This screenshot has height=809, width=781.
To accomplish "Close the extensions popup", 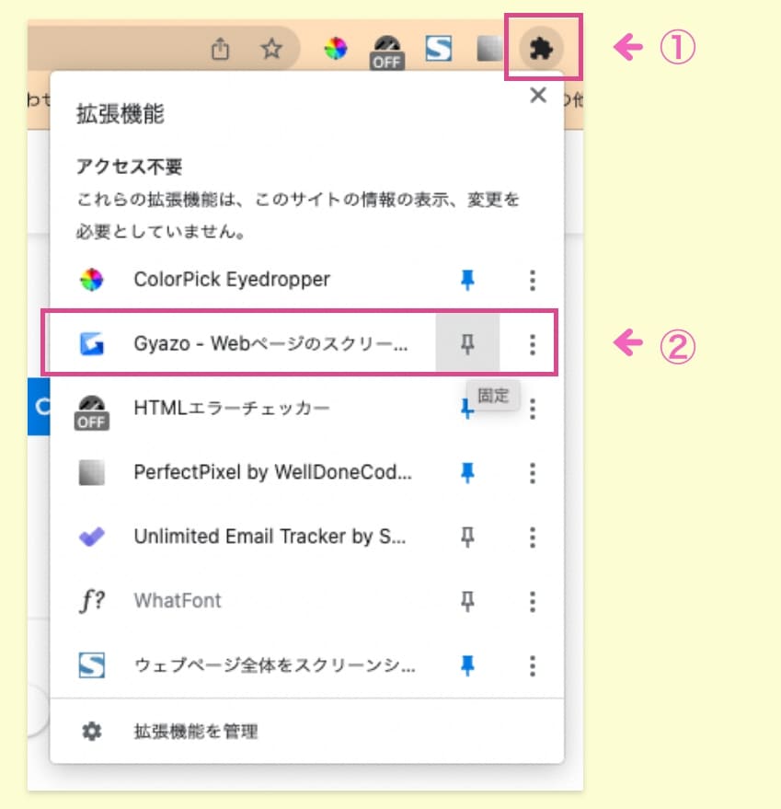I will (x=538, y=95).
